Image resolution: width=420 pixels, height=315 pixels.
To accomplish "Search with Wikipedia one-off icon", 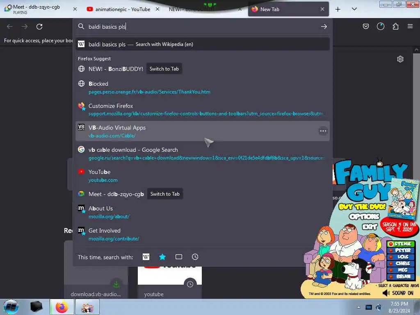I will pos(146,257).
